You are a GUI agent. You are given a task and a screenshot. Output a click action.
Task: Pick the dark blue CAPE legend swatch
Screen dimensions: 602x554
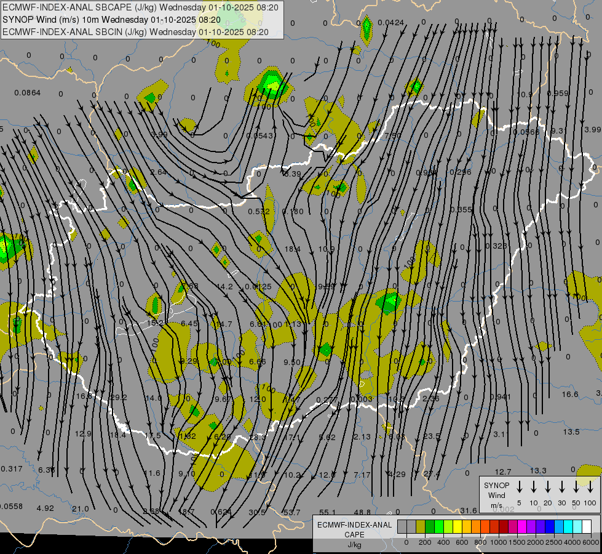[x=550, y=526]
